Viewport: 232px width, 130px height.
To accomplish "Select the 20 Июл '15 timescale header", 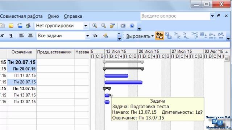I will click(x=154, y=51).
